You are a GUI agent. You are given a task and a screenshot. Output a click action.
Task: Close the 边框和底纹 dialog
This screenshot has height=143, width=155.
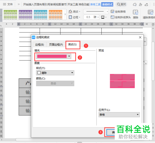pyautogui.click(x=140, y=37)
